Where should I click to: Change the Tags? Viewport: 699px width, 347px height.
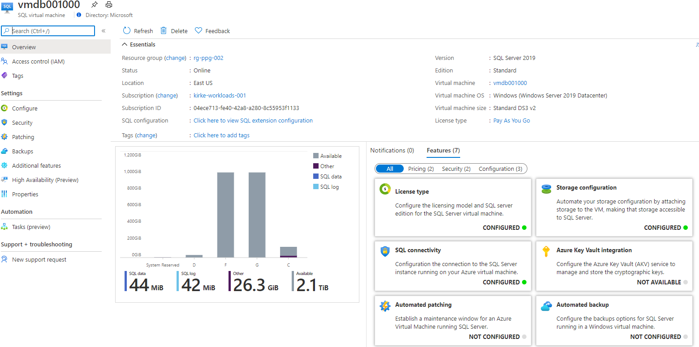146,135
